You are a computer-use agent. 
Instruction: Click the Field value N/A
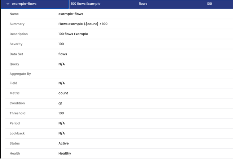click(61, 83)
